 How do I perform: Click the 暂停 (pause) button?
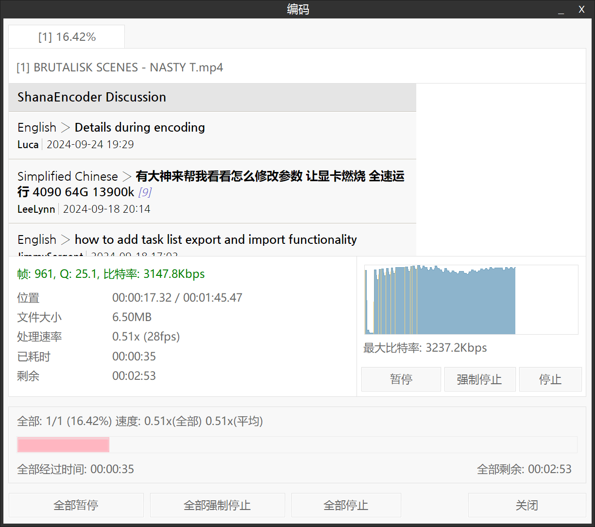(x=401, y=379)
